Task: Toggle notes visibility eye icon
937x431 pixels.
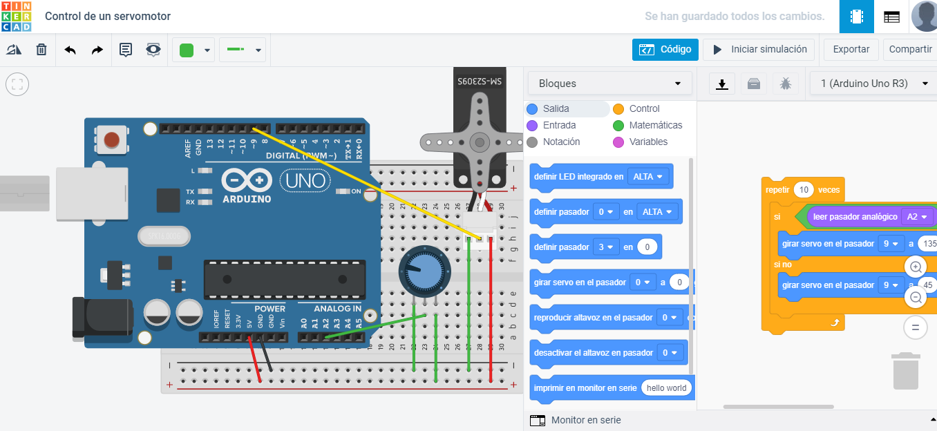Action: [153, 50]
